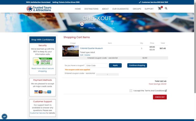Open the ABOUT menu
This screenshot has width=196, height=121.
click(105, 9)
